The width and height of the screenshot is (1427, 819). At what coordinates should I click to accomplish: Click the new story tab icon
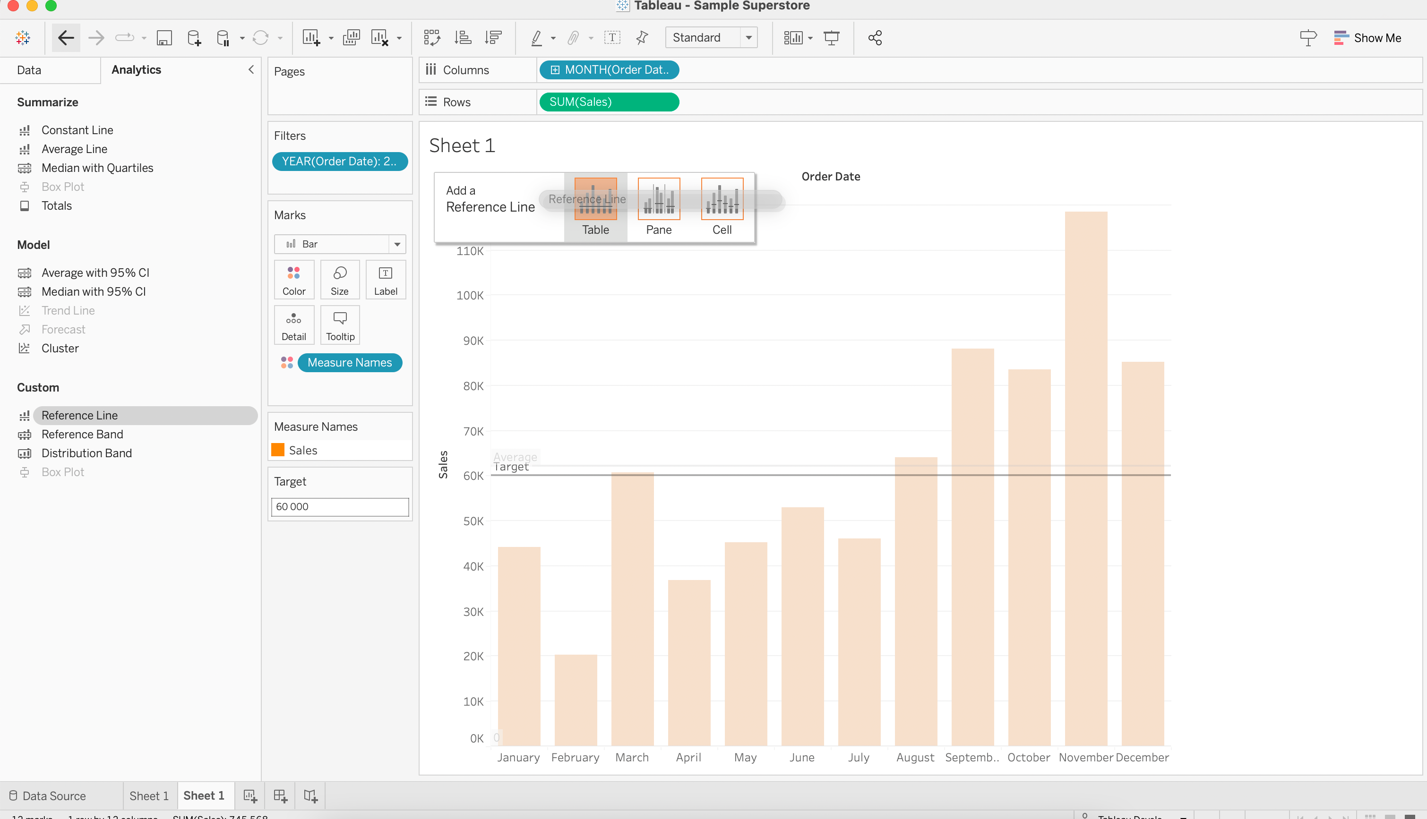[310, 795]
